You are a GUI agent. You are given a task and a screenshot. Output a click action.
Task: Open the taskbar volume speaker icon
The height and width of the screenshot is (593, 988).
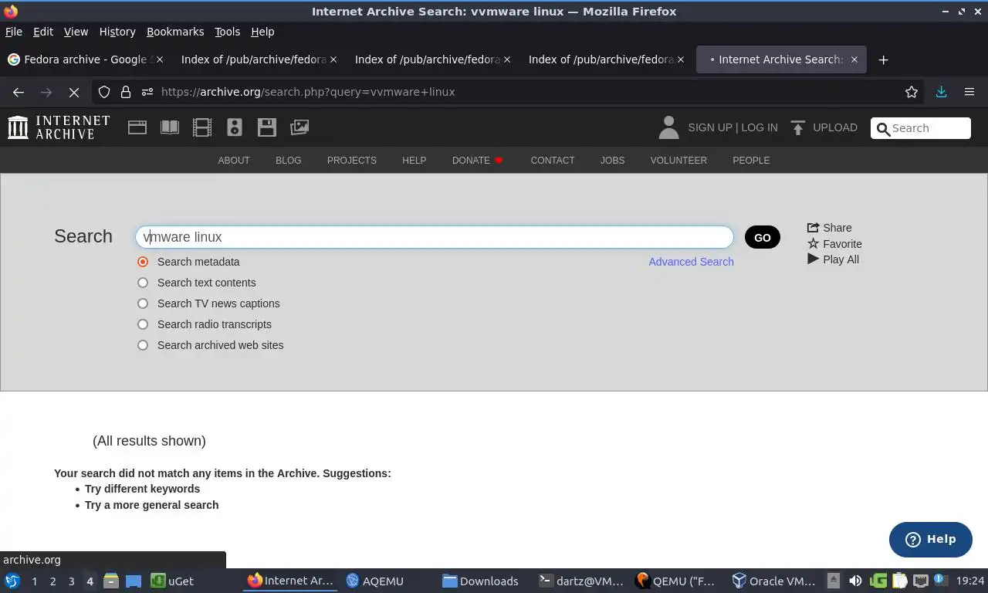[x=855, y=581]
